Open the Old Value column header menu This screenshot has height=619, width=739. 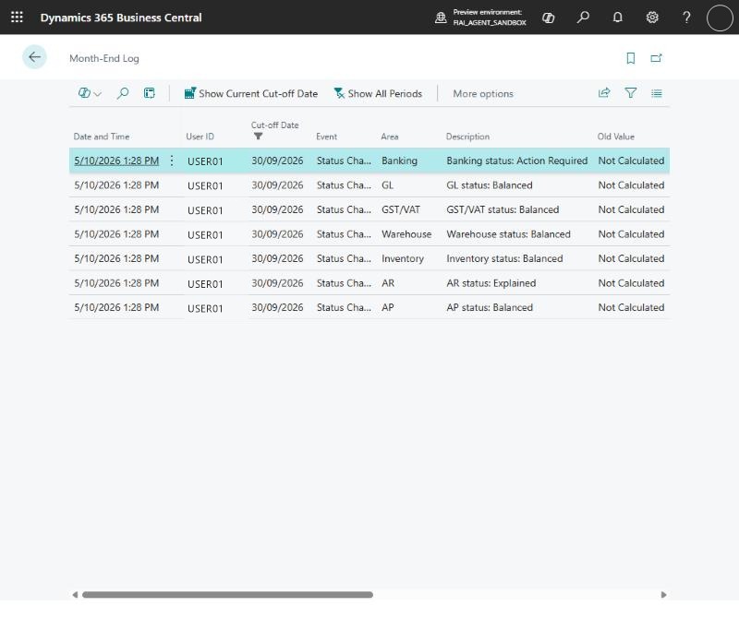[x=616, y=137]
